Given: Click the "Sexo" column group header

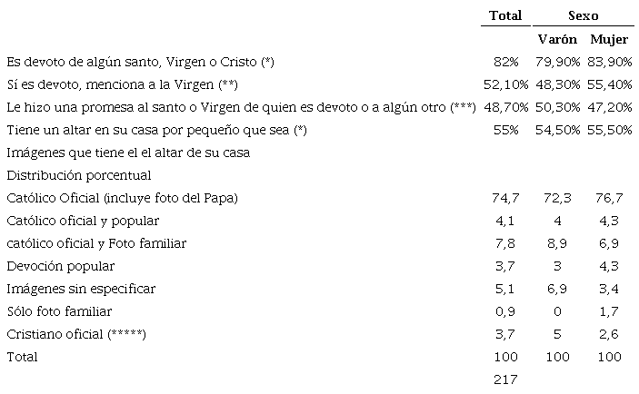Looking at the screenshot, I should pyautogui.click(x=583, y=15).
